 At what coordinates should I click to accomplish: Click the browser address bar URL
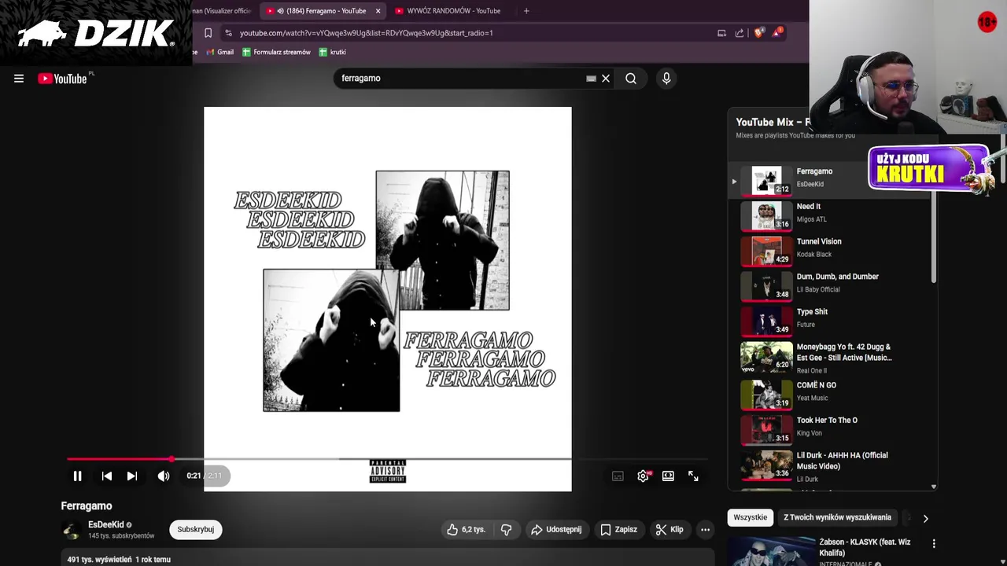pos(366,33)
